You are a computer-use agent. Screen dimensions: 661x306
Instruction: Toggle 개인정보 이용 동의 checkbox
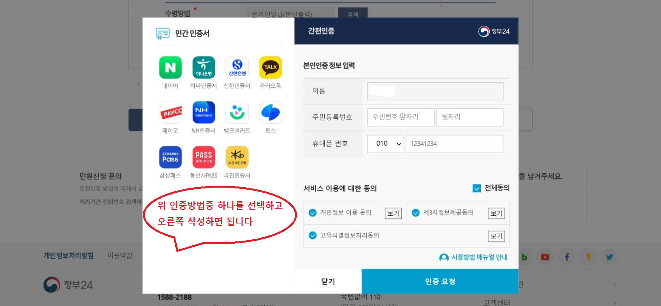pos(312,213)
